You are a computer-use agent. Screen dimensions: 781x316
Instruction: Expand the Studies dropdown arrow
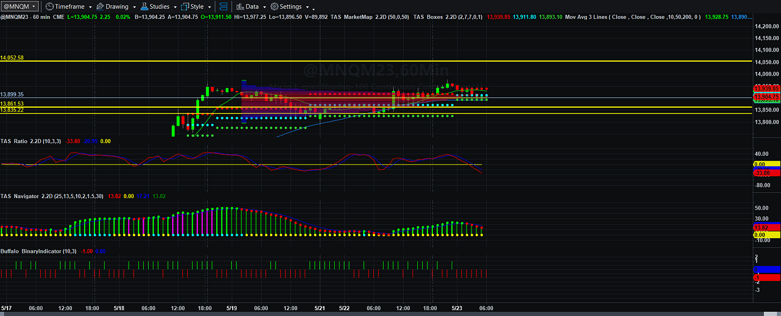click(175, 7)
